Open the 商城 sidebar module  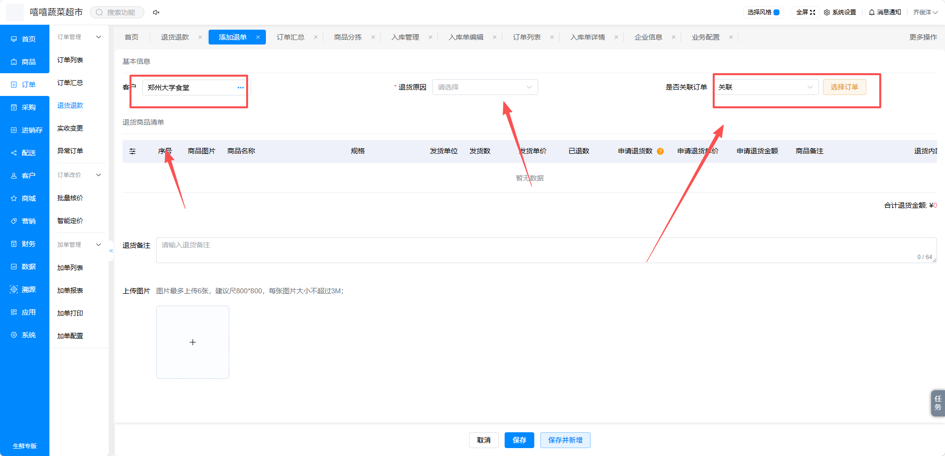point(24,198)
